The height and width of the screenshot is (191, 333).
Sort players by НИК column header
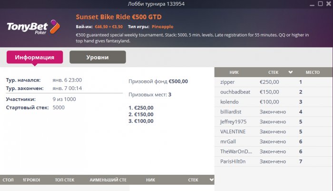[234, 72]
